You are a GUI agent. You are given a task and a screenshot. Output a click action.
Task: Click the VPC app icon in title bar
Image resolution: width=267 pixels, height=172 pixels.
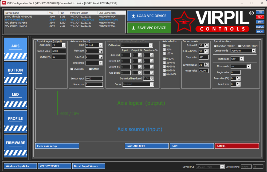pyautogui.click(x=4, y=3)
